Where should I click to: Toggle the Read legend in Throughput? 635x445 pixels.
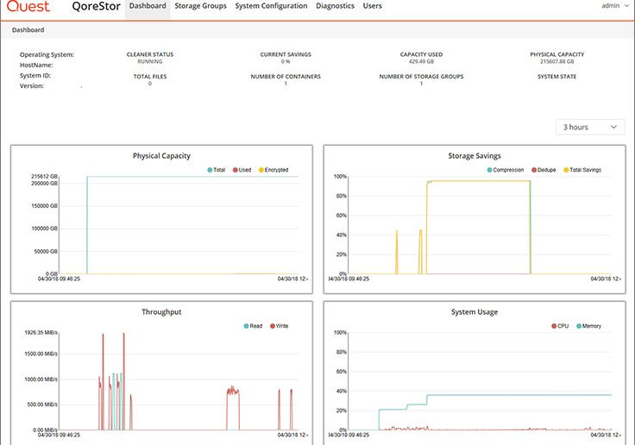click(253, 326)
